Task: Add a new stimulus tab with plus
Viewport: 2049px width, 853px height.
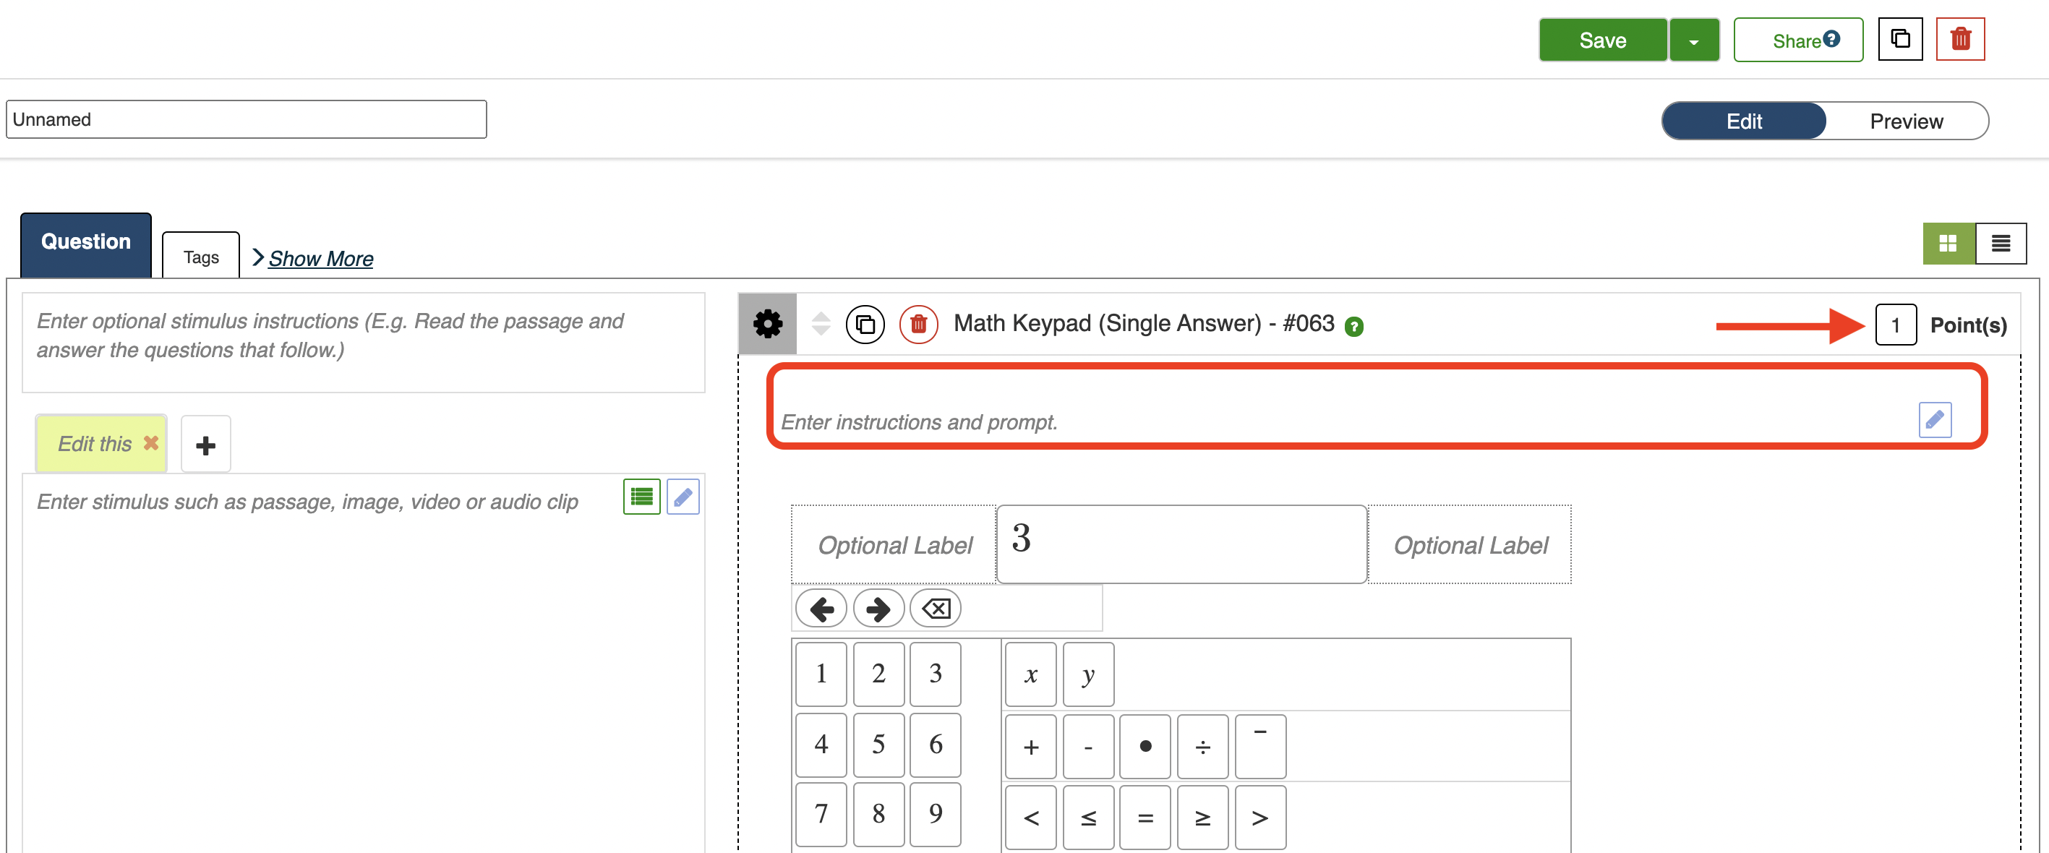Action: 205,445
